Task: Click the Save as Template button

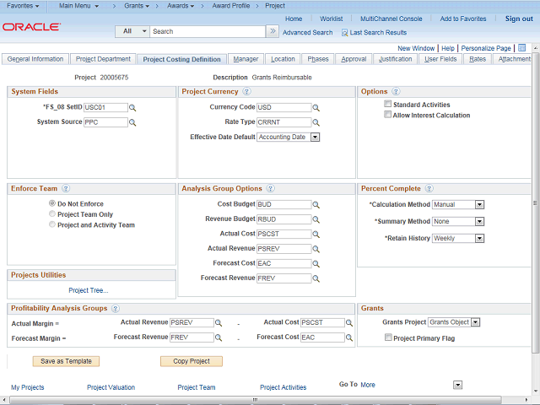Action: tap(66, 361)
